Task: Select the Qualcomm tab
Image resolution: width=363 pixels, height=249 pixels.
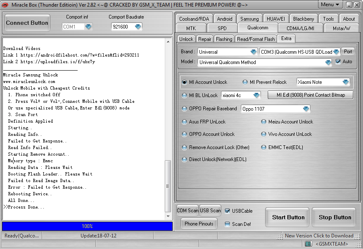Action: click(x=258, y=28)
